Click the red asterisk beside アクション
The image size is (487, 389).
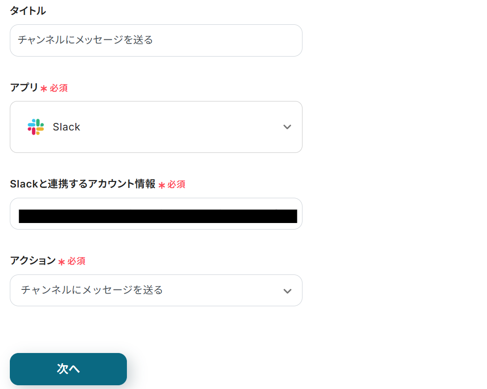pyautogui.click(x=61, y=262)
